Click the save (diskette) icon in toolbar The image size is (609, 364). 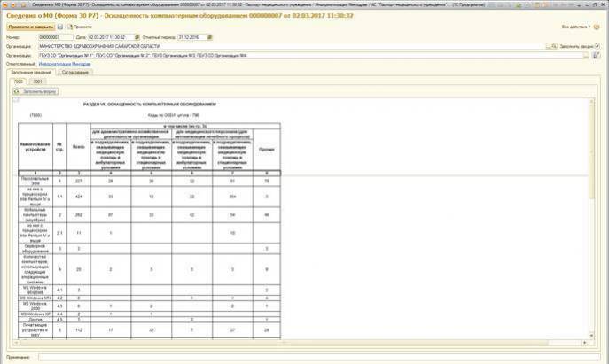coord(60,27)
